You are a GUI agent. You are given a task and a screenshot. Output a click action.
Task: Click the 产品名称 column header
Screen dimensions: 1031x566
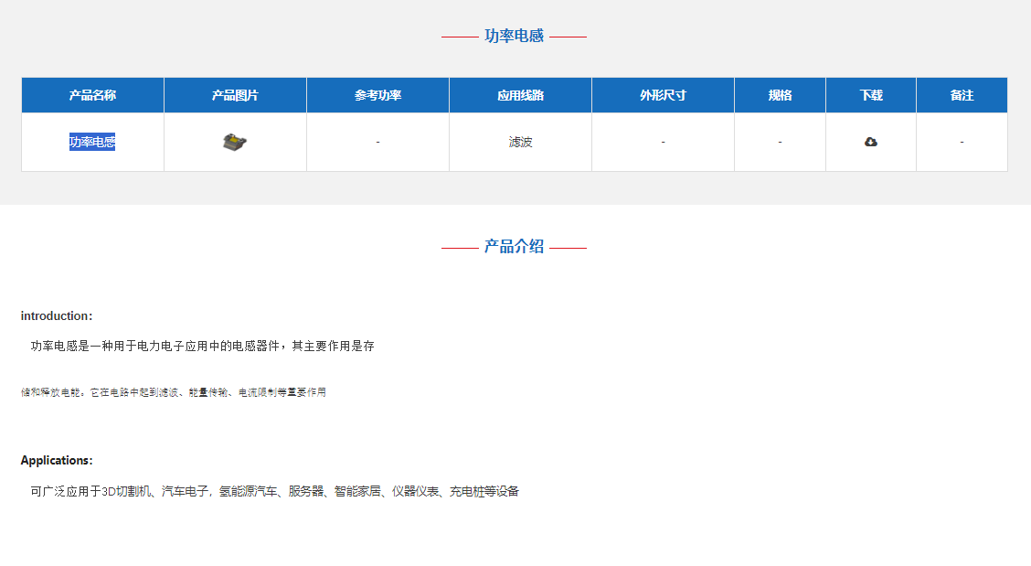91,94
